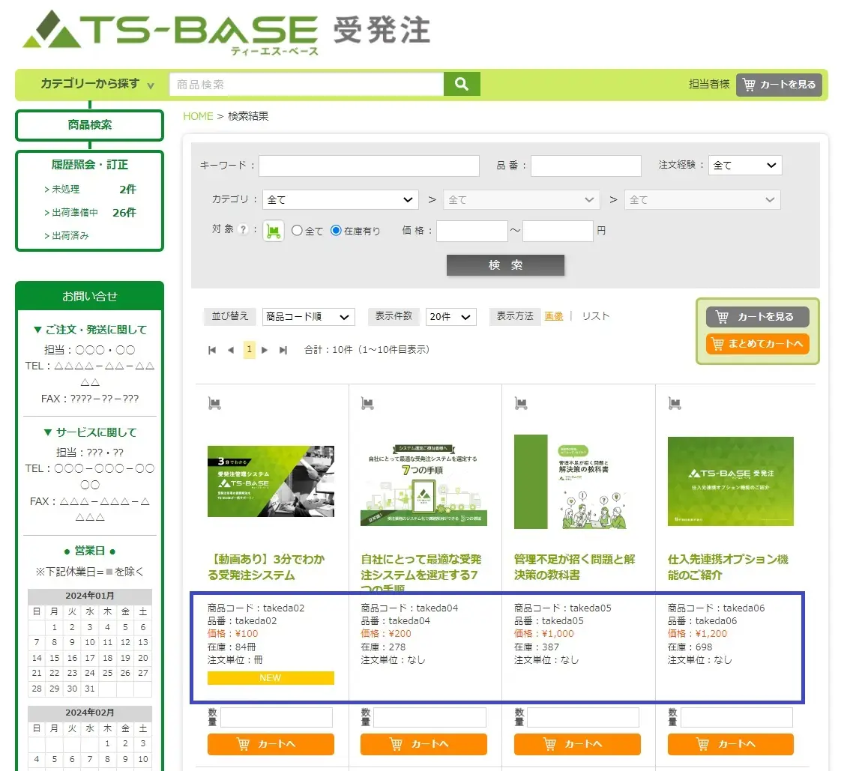Go to first page of results
844x771 pixels.
212,350
